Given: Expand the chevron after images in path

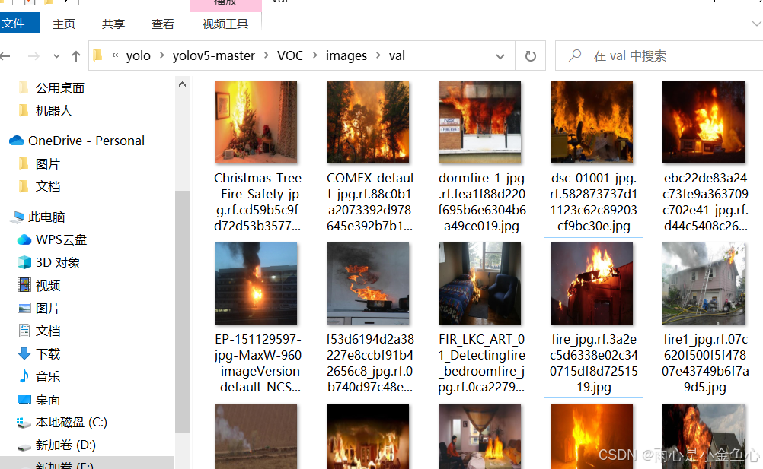Looking at the screenshot, I should click(378, 55).
